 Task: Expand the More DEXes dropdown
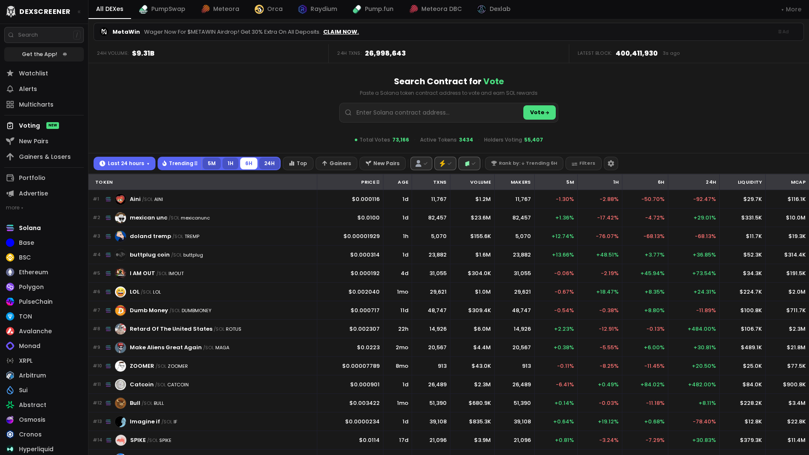pos(791,9)
